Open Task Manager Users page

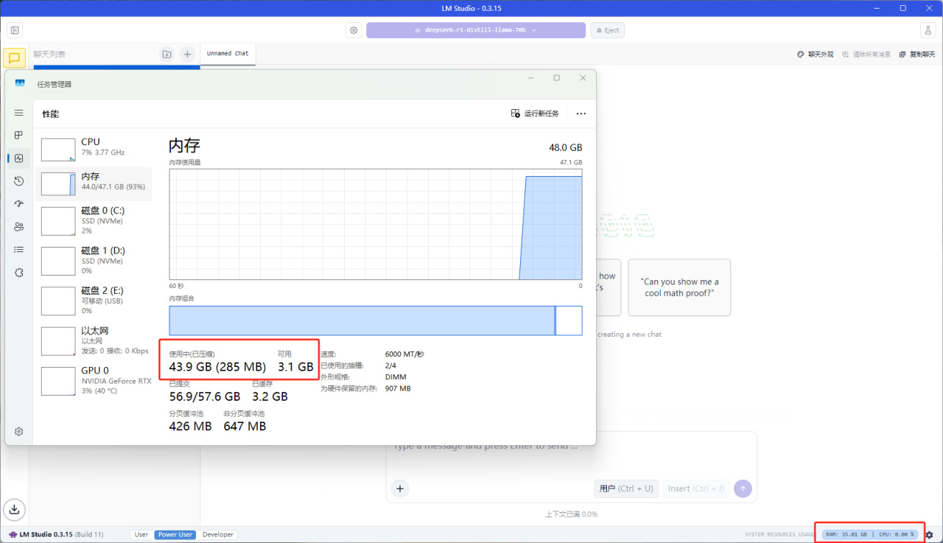[19, 227]
